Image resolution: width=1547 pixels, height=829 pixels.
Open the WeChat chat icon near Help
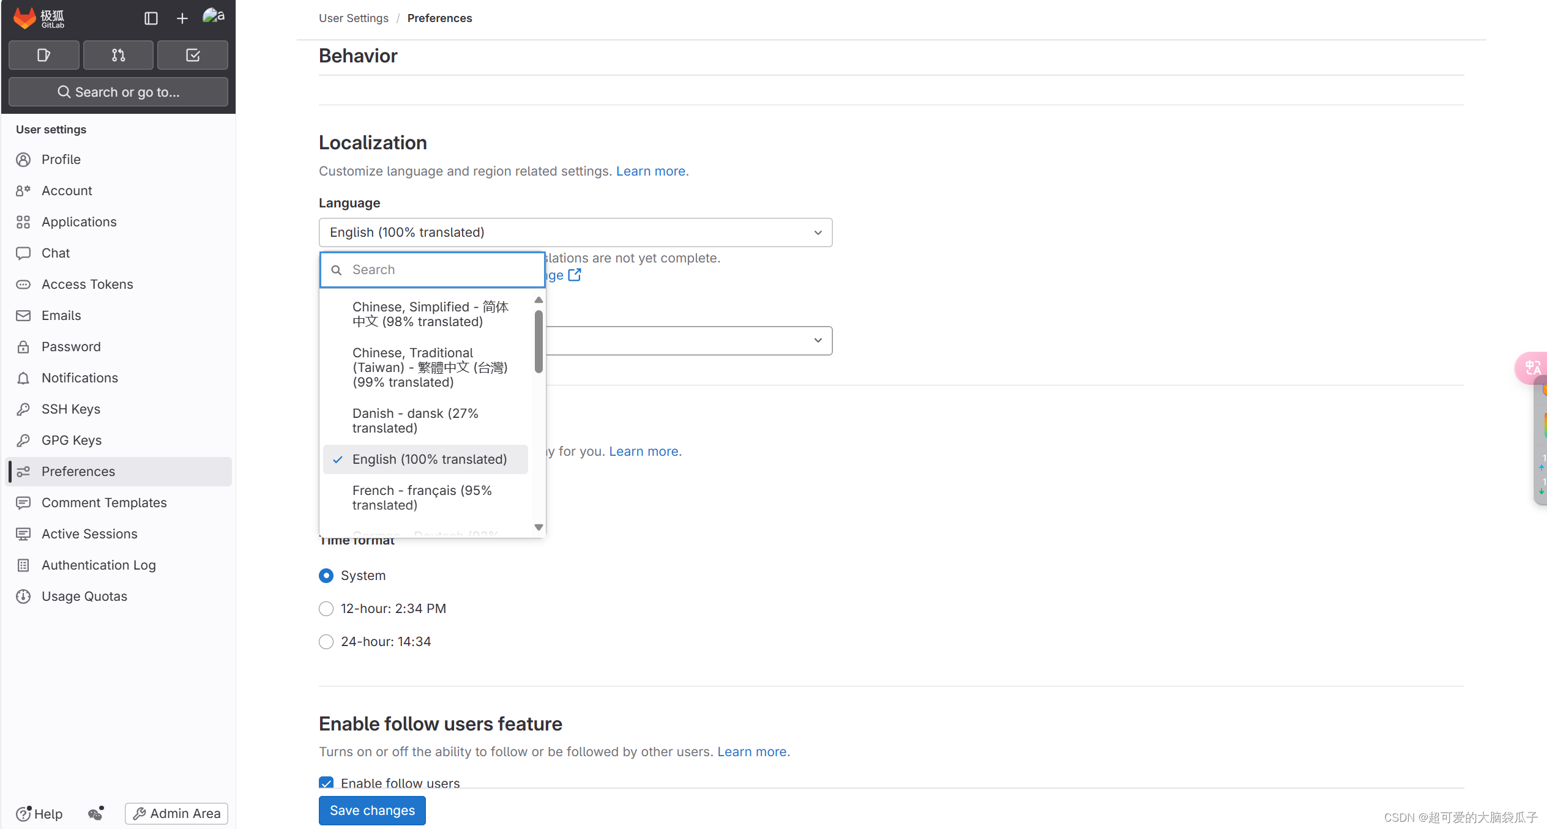click(x=95, y=814)
